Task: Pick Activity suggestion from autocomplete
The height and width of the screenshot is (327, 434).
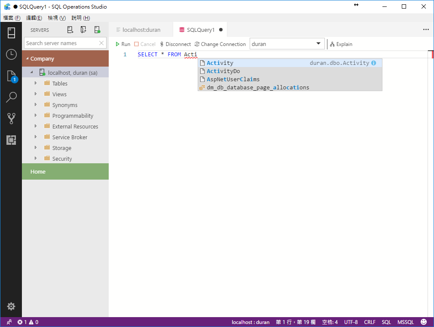Action: [290, 63]
